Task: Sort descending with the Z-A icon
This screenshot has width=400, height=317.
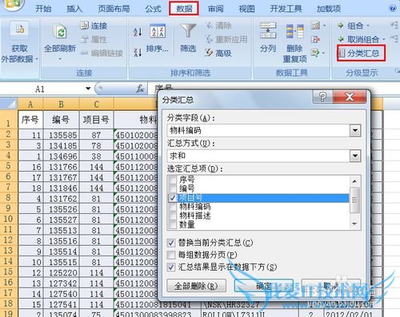Action: tap(138, 52)
